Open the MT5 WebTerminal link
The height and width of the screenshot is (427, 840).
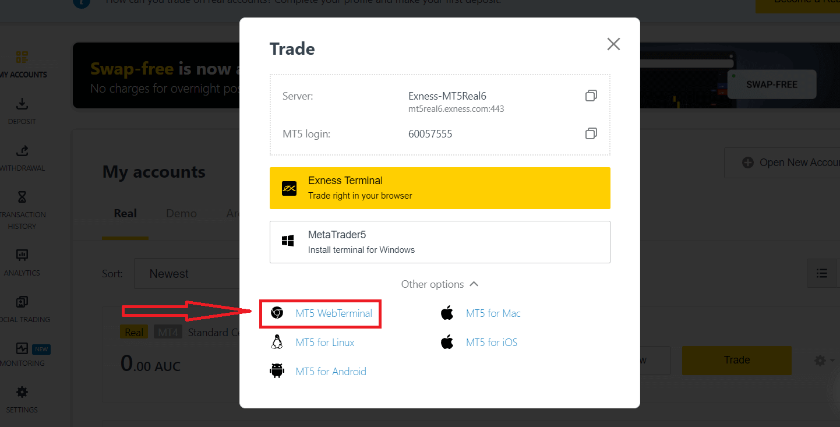pyautogui.click(x=334, y=313)
